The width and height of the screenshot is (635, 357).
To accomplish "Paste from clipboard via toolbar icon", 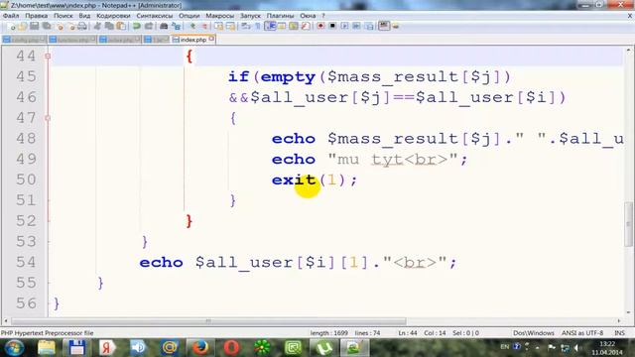I will click(121, 27).
